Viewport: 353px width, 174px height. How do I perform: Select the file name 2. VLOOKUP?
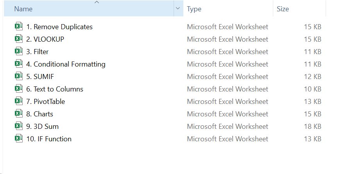45,39
